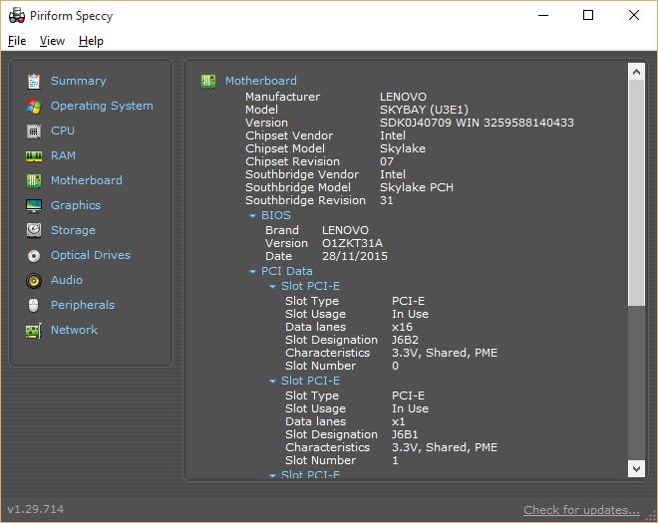Click the Motherboard sidebar icon
This screenshot has height=523, width=658.
pos(34,180)
